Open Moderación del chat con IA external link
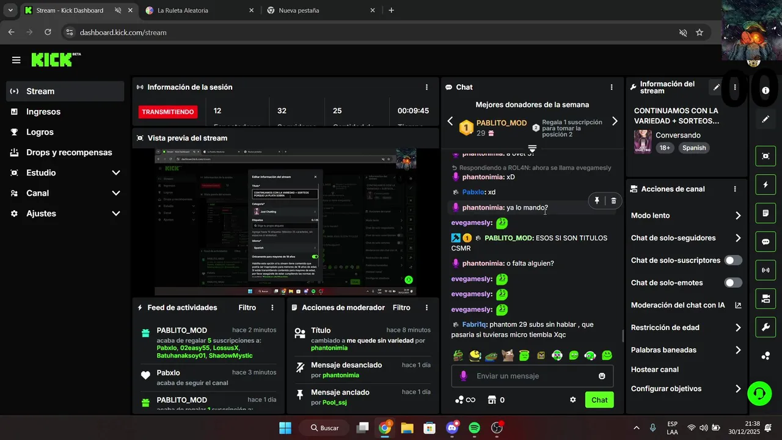Screen dimensions: 782x440 click(738, 305)
